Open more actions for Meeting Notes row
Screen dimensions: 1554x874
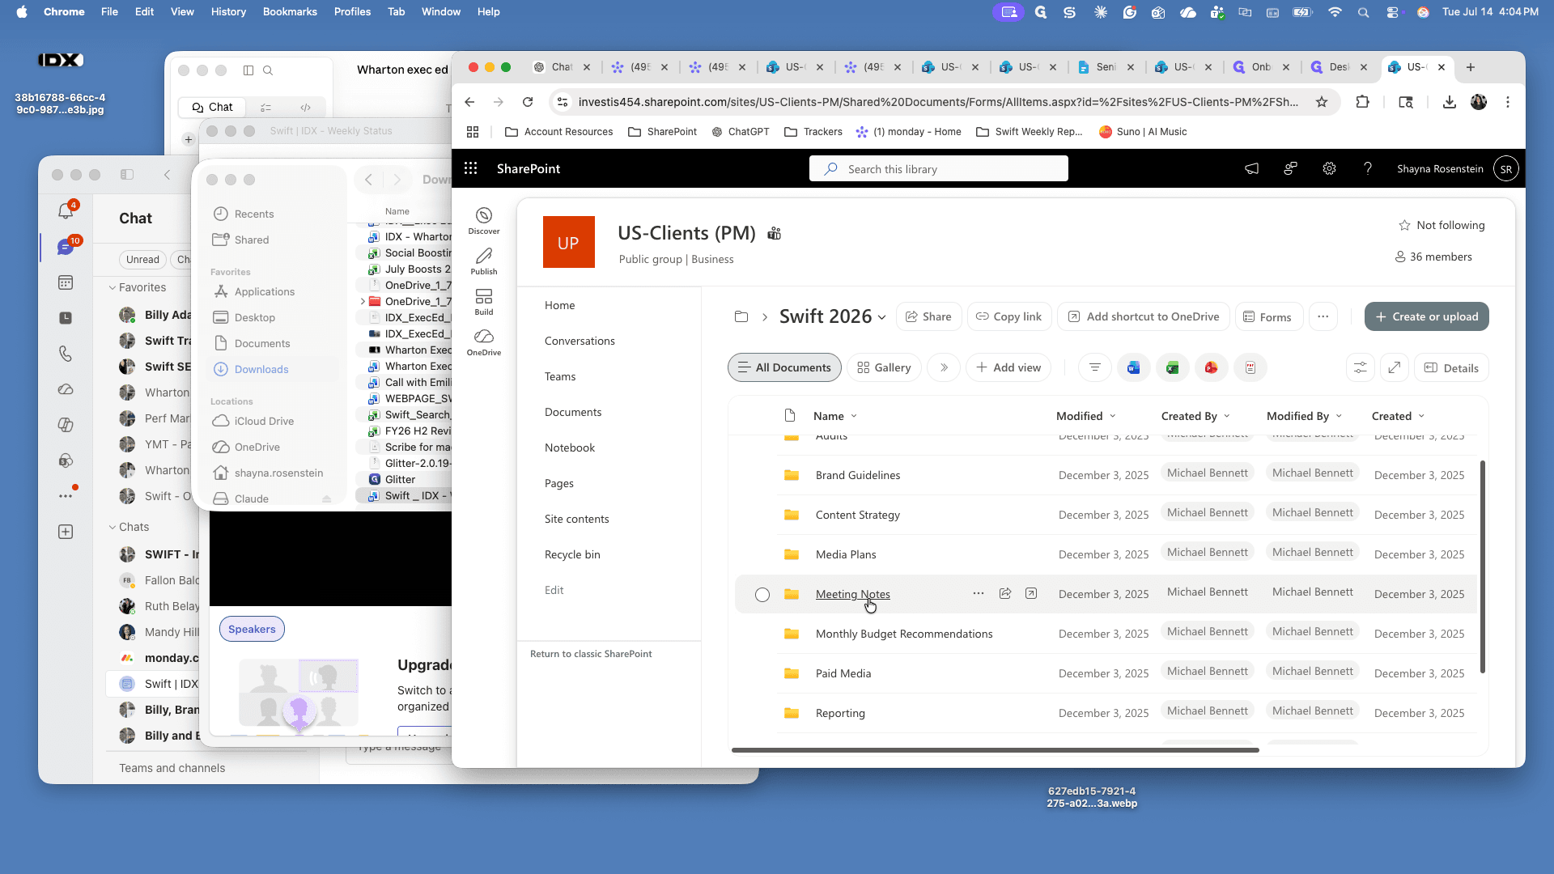pos(979,593)
